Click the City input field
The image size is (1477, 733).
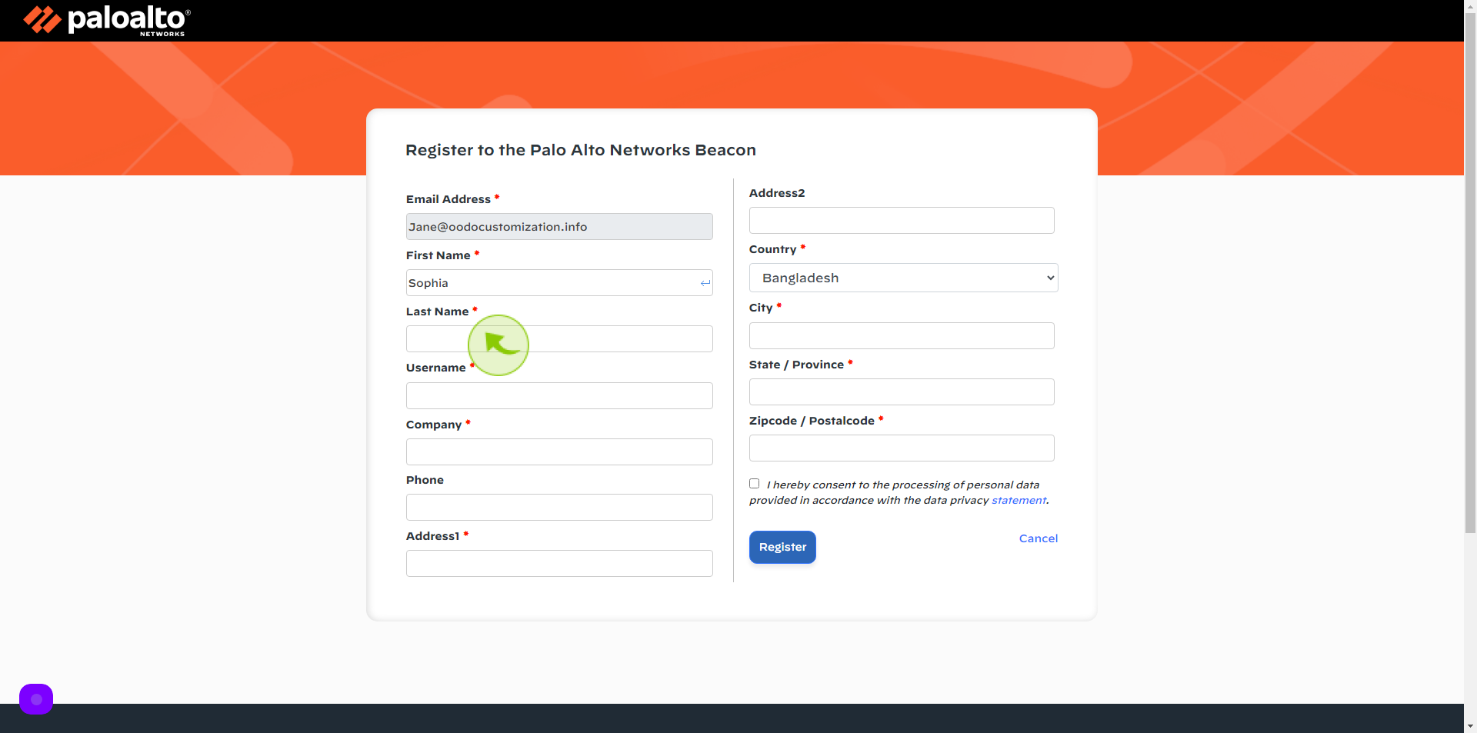click(x=902, y=336)
